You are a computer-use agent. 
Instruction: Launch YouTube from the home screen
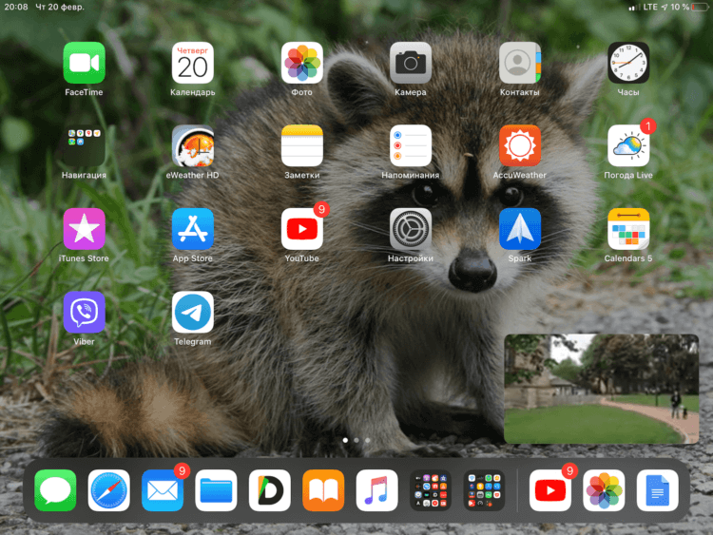coord(302,229)
